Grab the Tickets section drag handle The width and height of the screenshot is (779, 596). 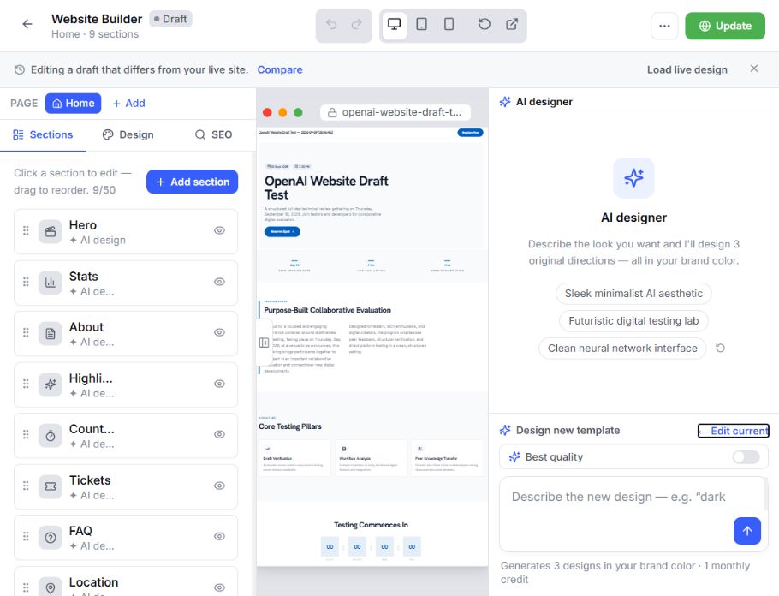(26, 486)
